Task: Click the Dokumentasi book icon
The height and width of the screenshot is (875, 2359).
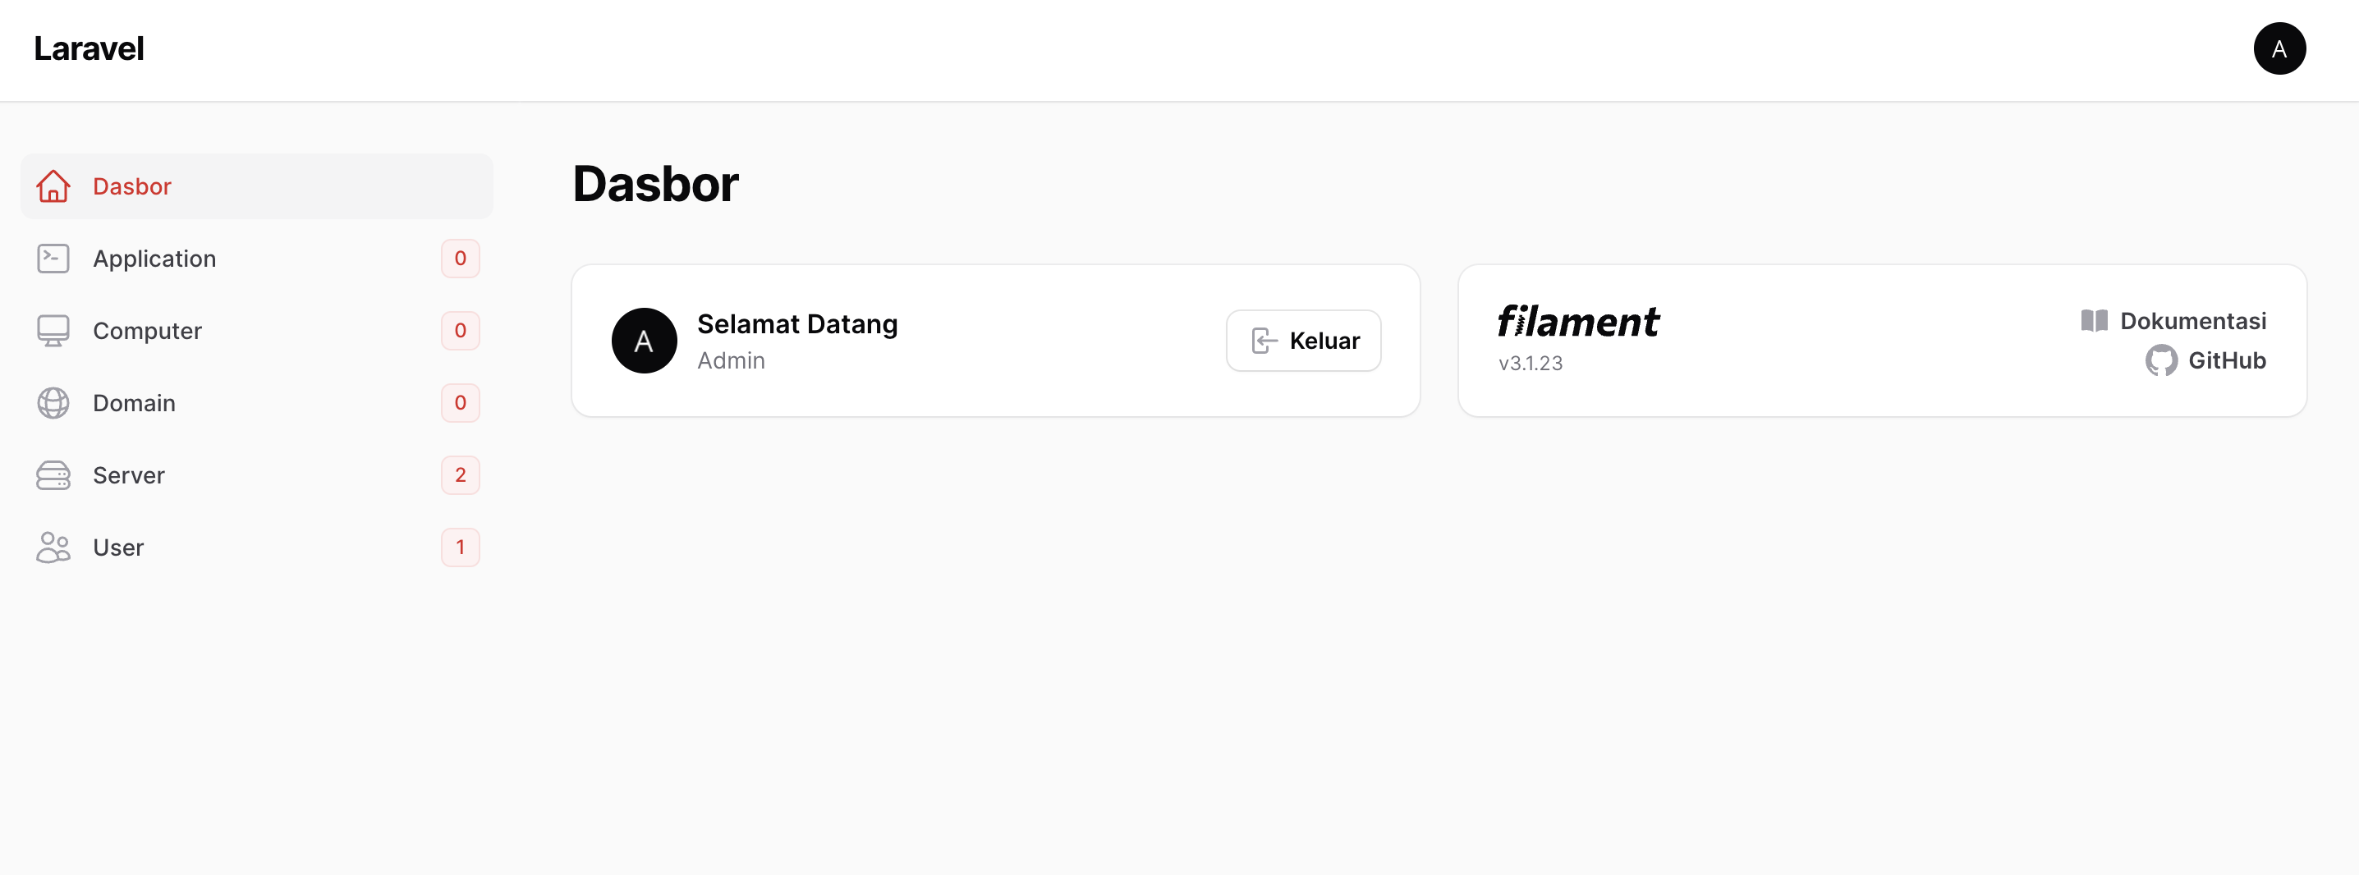Action: tap(2094, 320)
